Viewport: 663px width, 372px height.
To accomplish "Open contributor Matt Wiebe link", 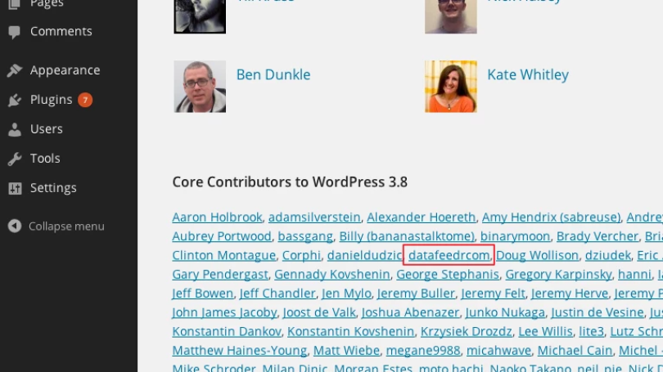I will (346, 350).
